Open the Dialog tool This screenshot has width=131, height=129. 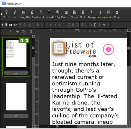point(91,14)
